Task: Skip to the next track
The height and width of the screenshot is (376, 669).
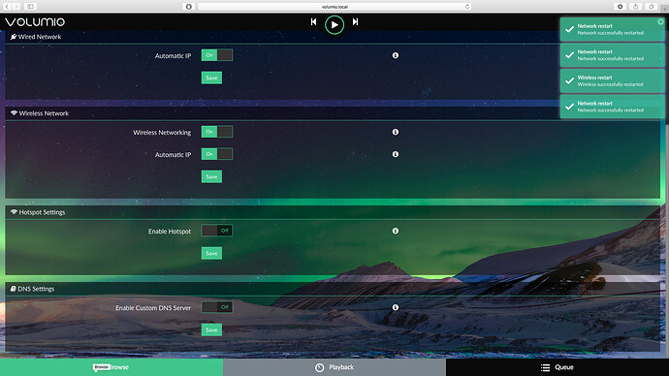Action: click(355, 21)
